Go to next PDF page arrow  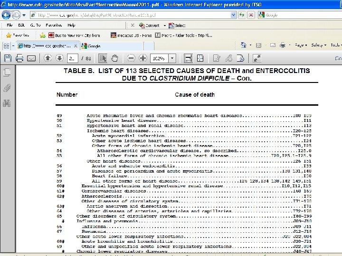(59, 58)
